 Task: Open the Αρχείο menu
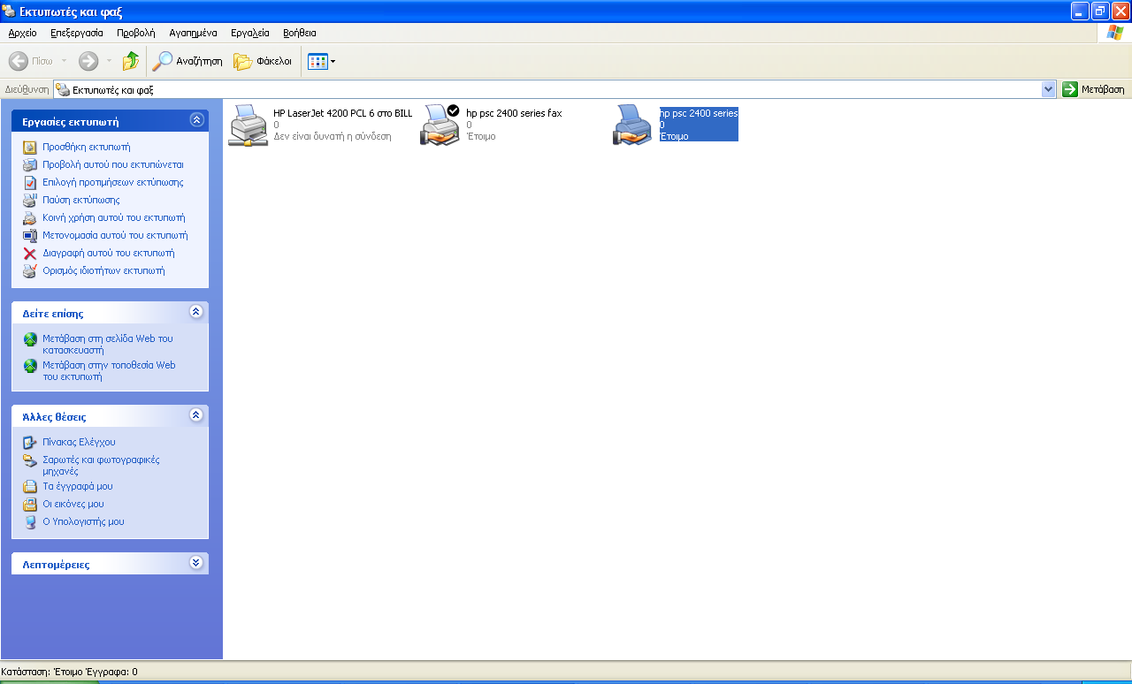(22, 33)
